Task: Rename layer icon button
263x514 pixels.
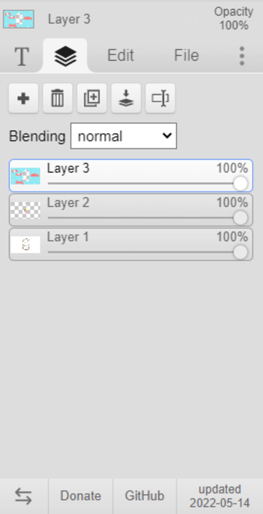Action: point(160,98)
